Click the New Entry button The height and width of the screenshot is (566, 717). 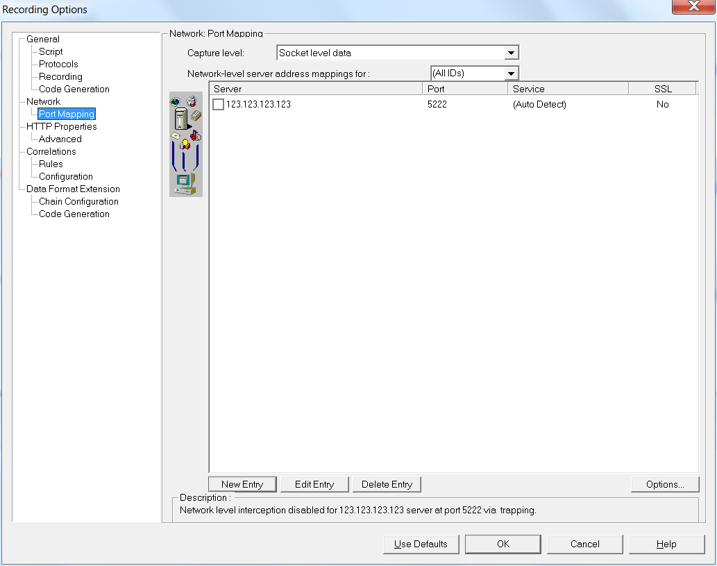coord(242,484)
